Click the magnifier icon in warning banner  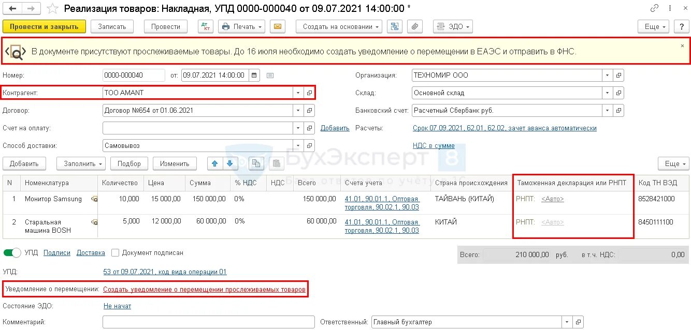pyautogui.click(x=16, y=52)
